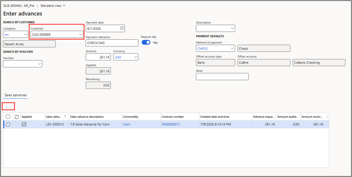Click the grid refresh icon column header

click(x=16, y=117)
